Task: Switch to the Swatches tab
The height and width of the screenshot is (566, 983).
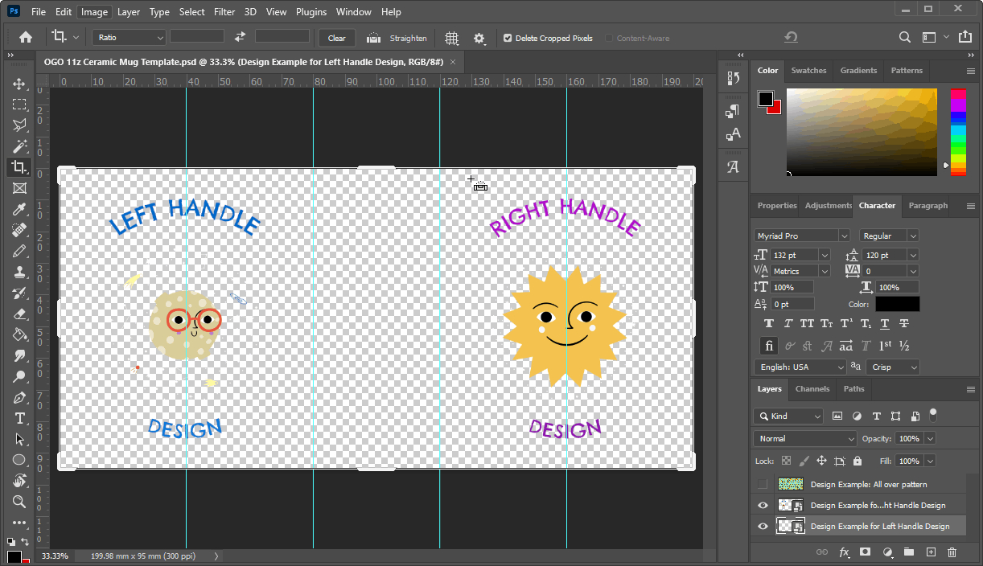Action: coord(808,71)
